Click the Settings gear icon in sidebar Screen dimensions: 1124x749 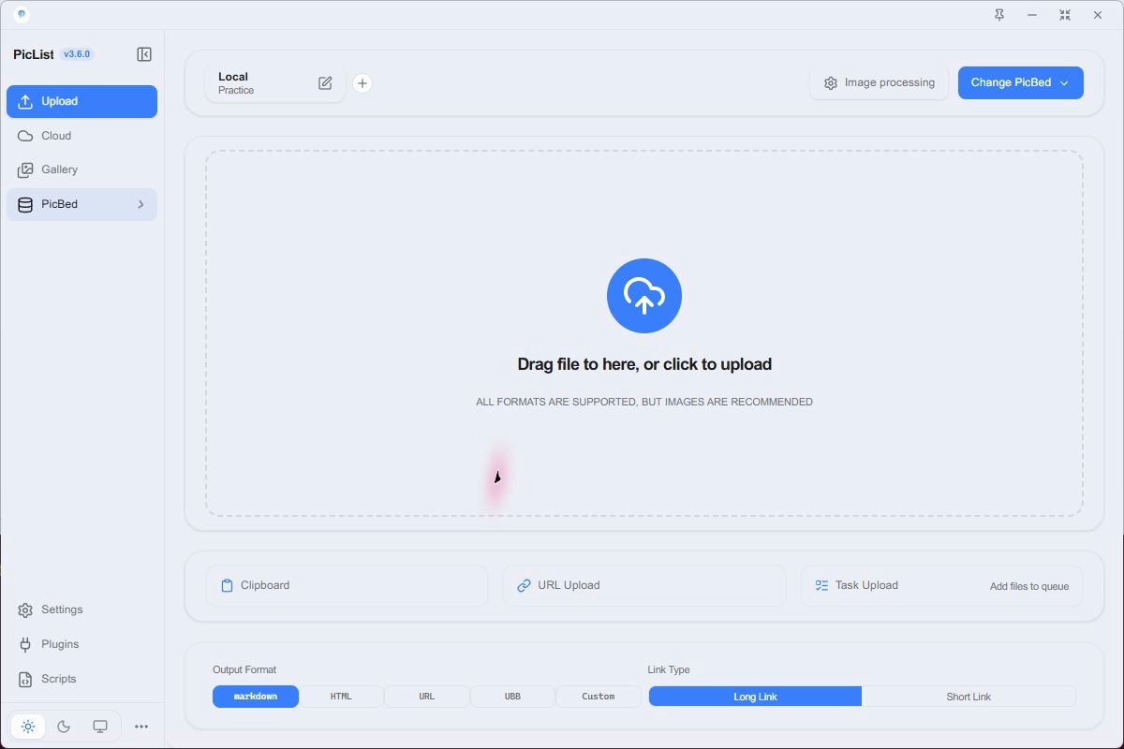(x=25, y=610)
